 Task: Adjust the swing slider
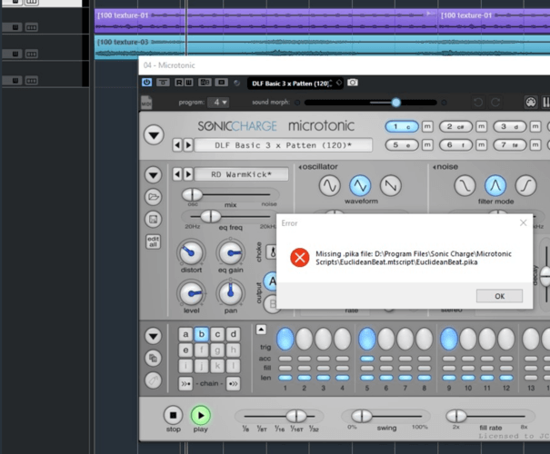click(x=362, y=416)
